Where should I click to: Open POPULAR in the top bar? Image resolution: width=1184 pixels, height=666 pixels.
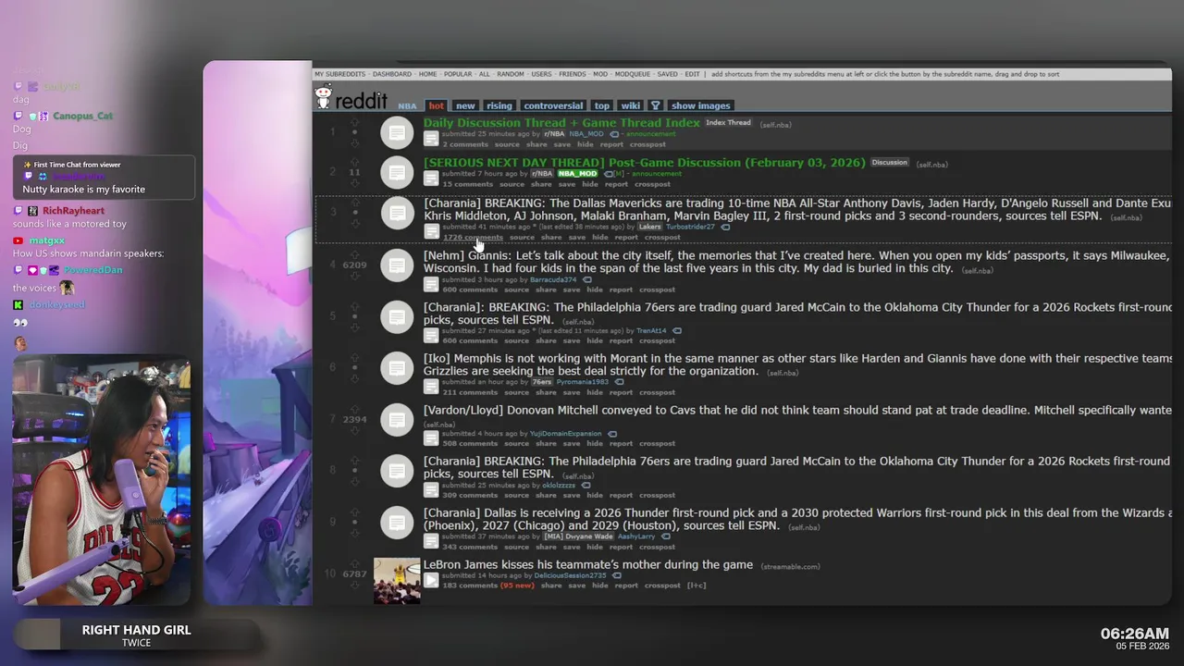click(x=458, y=74)
